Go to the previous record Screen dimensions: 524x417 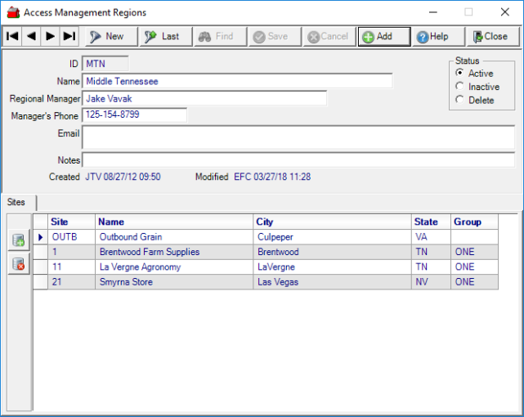point(31,36)
